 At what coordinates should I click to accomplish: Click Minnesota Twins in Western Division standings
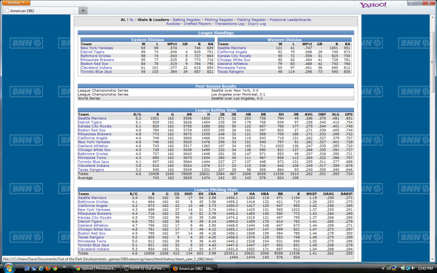pyautogui.click(x=232, y=68)
